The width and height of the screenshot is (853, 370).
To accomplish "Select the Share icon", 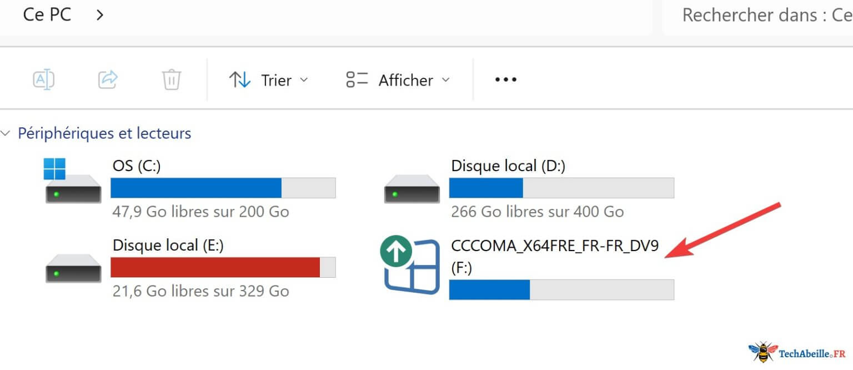I will click(108, 79).
